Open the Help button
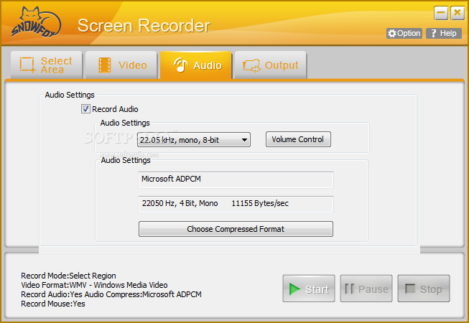Image resolution: width=469 pixels, height=323 pixels. (x=444, y=33)
